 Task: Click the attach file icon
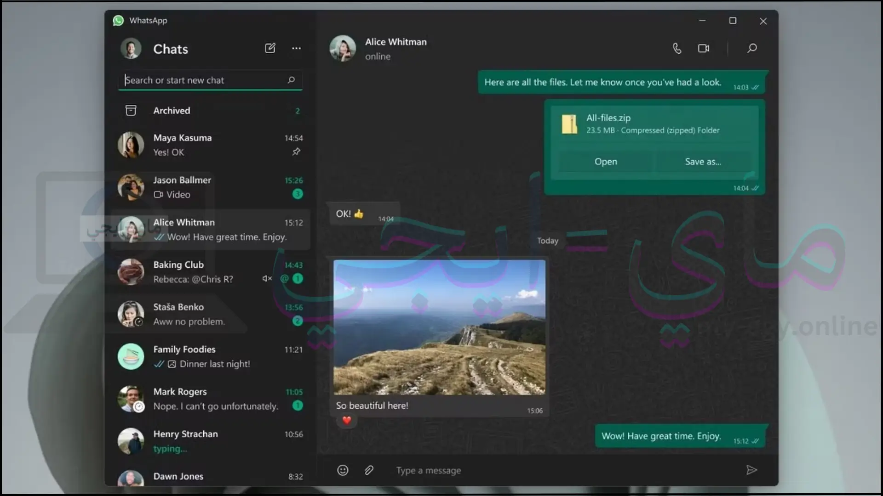point(369,470)
